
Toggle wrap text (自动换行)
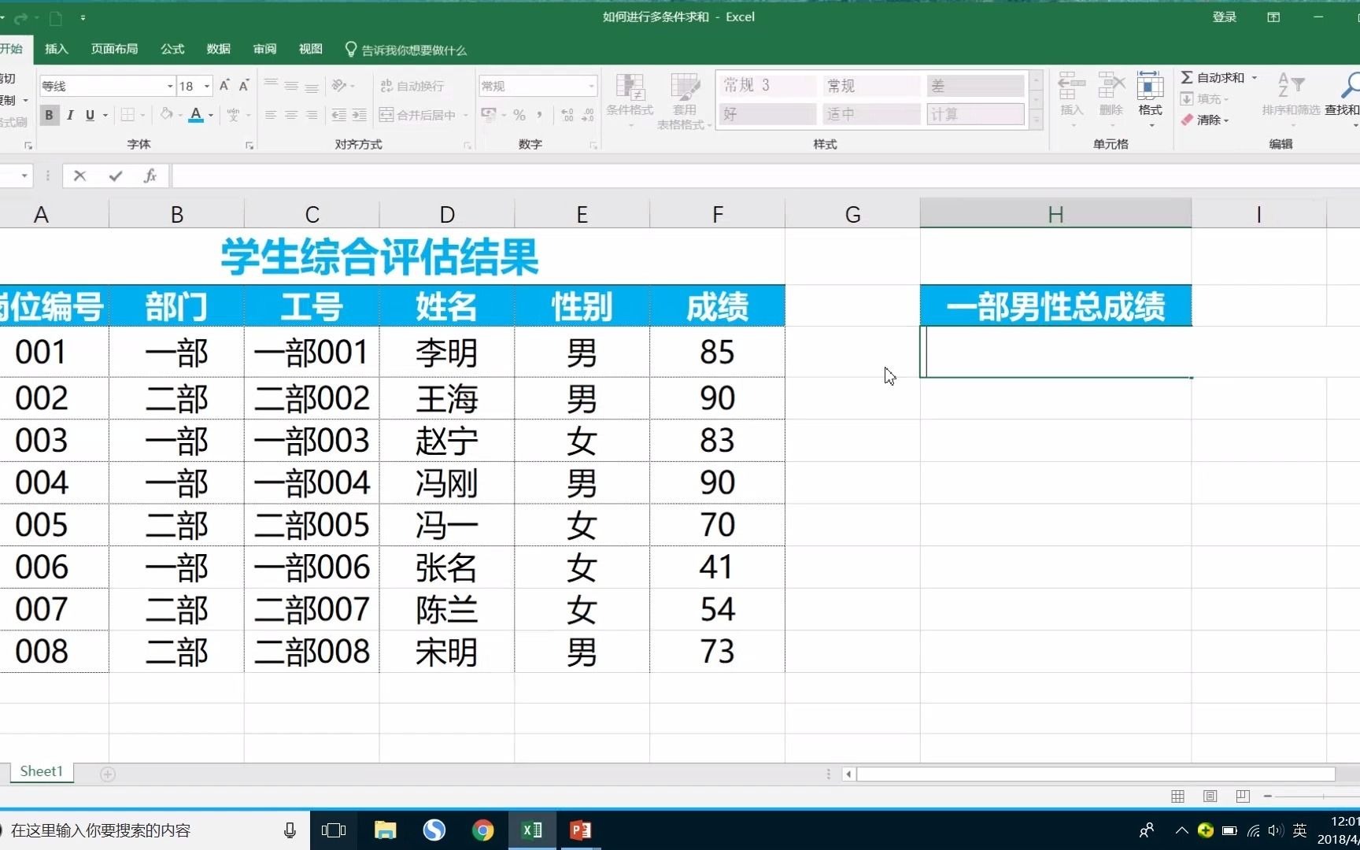412,86
